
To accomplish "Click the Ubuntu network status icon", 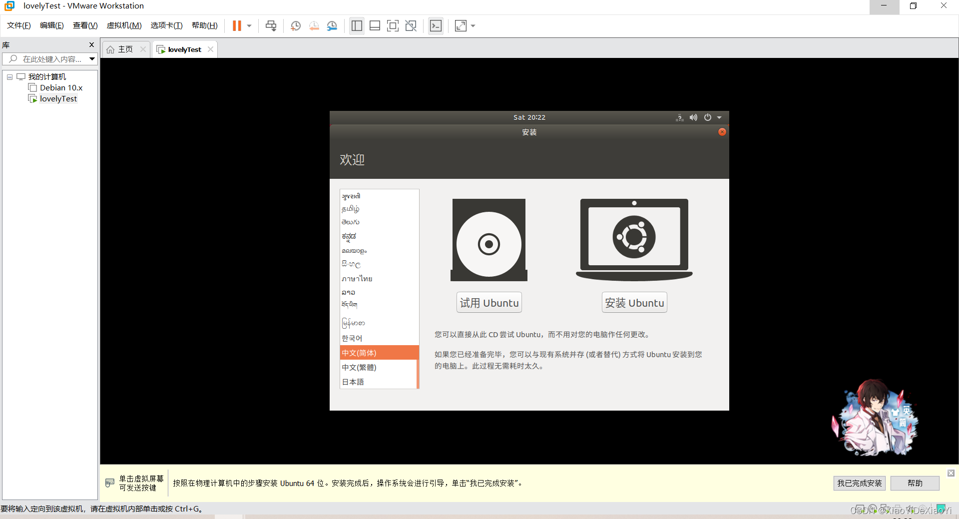I will point(679,117).
